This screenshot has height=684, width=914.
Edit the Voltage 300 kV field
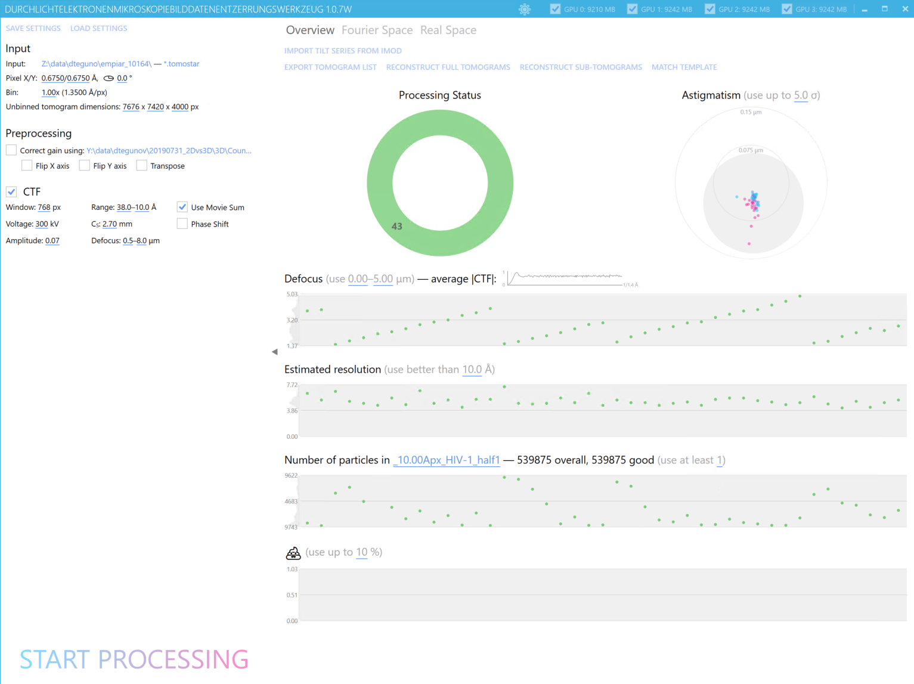42,224
